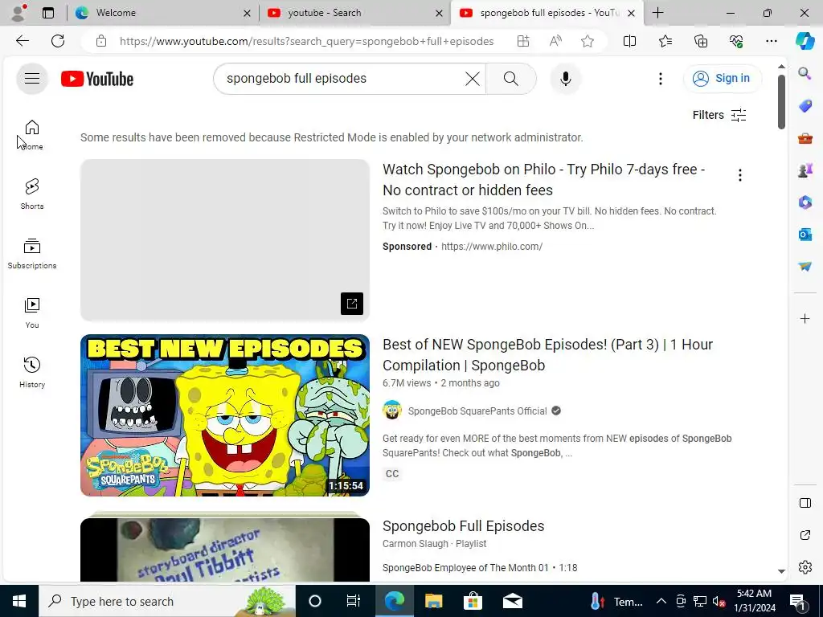Viewport: 823px width, 617px height.
Task: Open Subscriptions in YouTube sidebar
Action: pos(32,254)
